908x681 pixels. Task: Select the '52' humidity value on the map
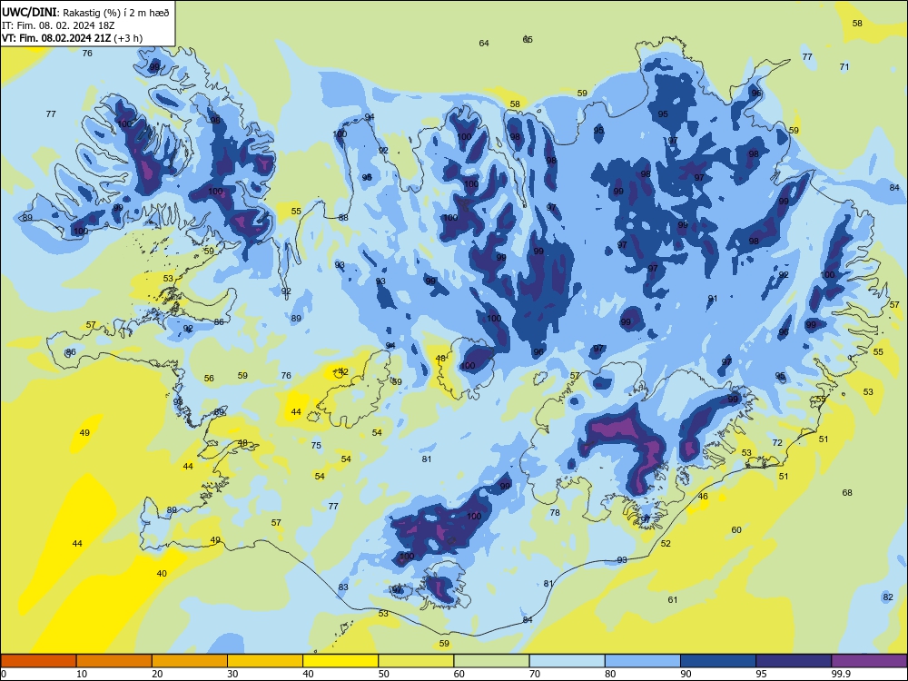tap(666, 543)
